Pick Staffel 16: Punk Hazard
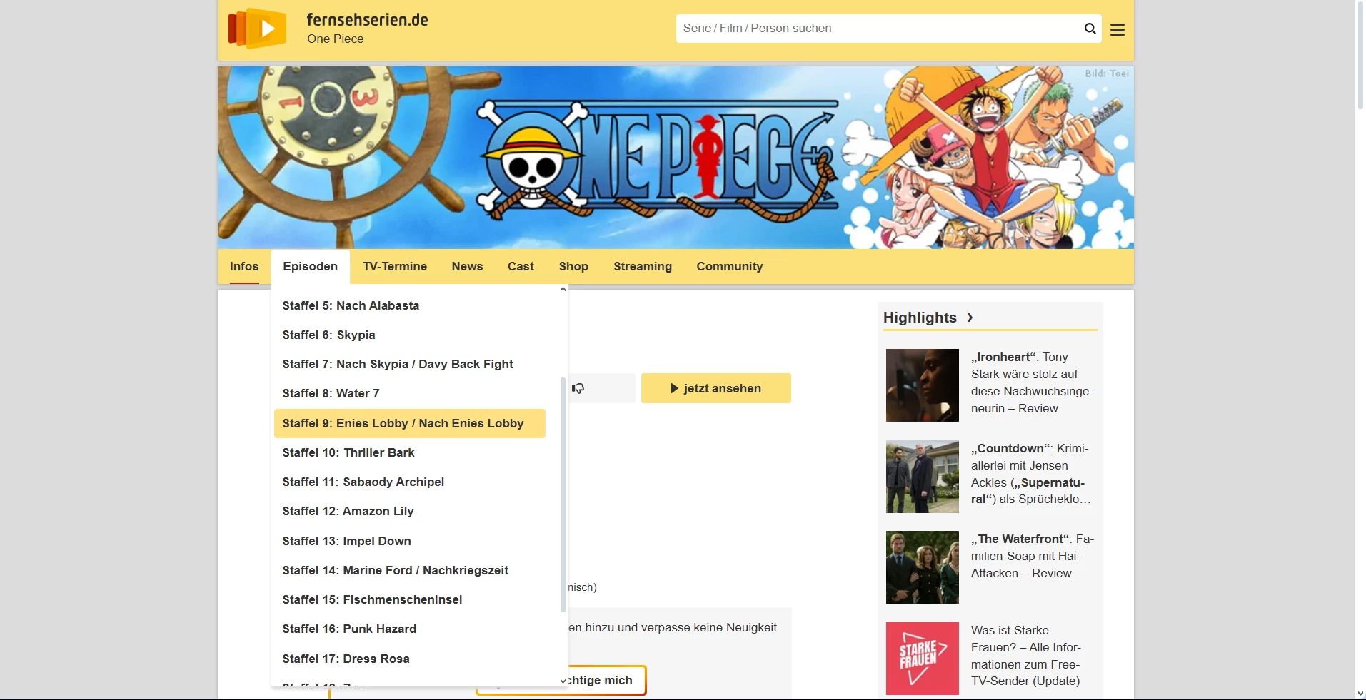 pos(410,629)
